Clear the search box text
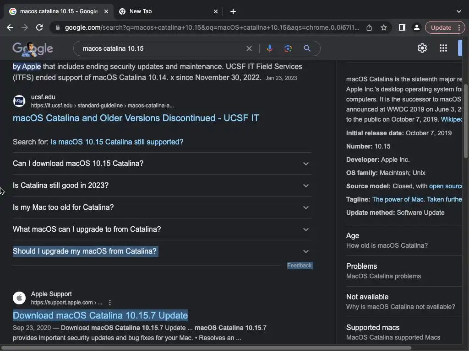This screenshot has height=351, width=469. [x=249, y=48]
